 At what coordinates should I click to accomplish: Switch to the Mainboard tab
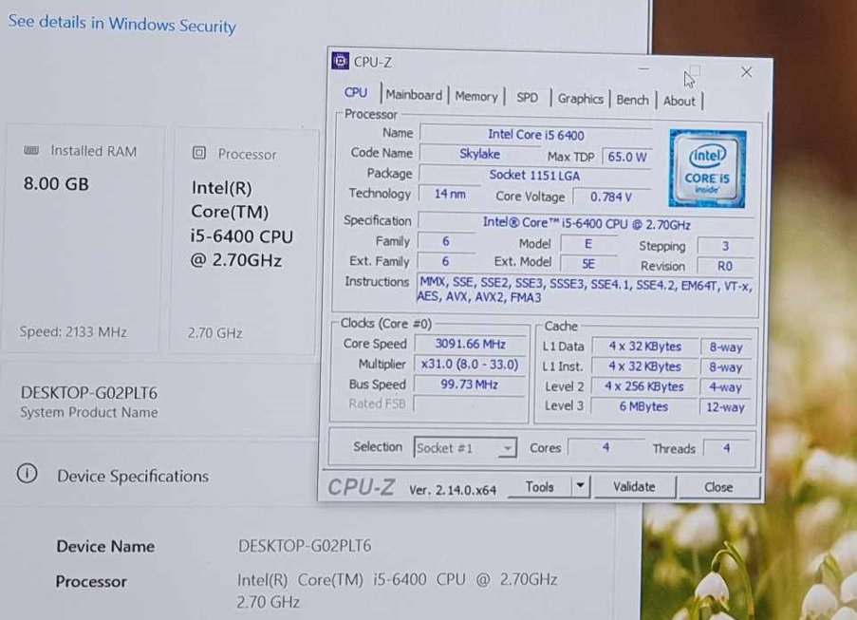coord(414,95)
